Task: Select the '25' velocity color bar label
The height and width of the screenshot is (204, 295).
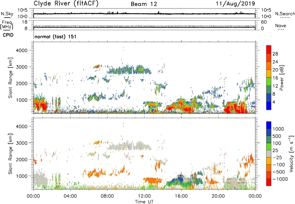Action: (275, 151)
